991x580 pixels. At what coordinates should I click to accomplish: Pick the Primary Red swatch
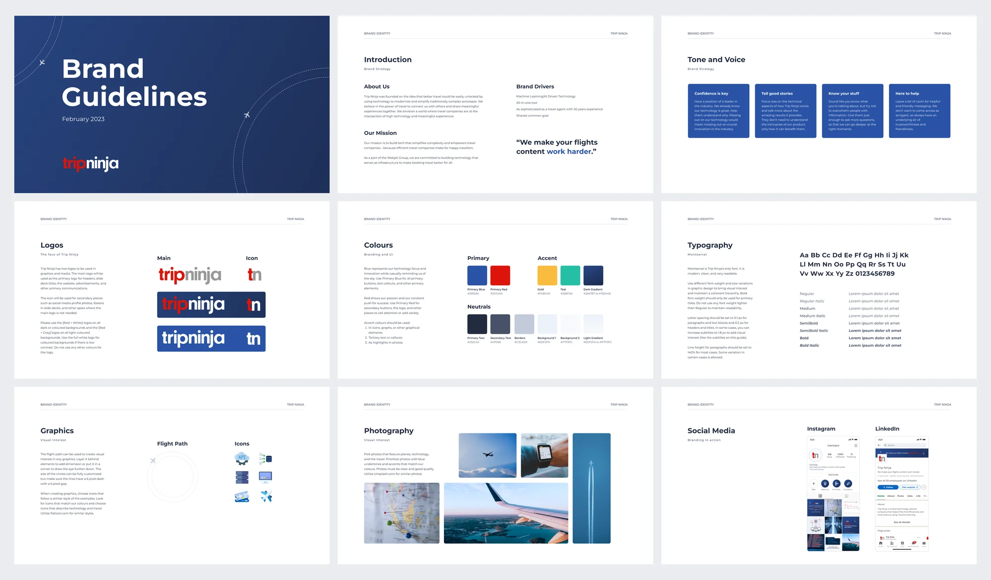tap(500, 275)
